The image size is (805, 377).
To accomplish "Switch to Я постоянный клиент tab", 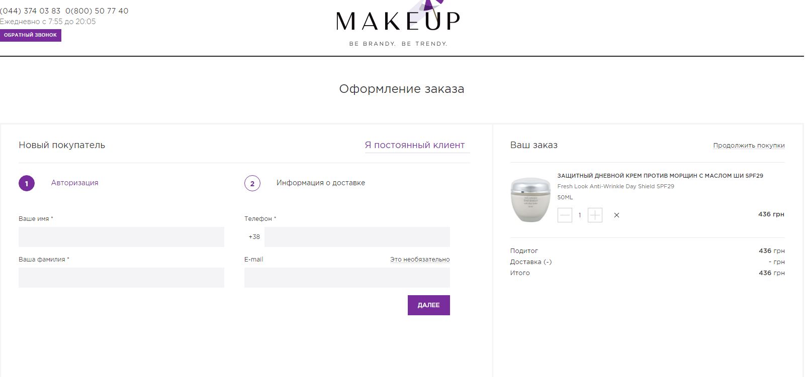I will click(415, 145).
